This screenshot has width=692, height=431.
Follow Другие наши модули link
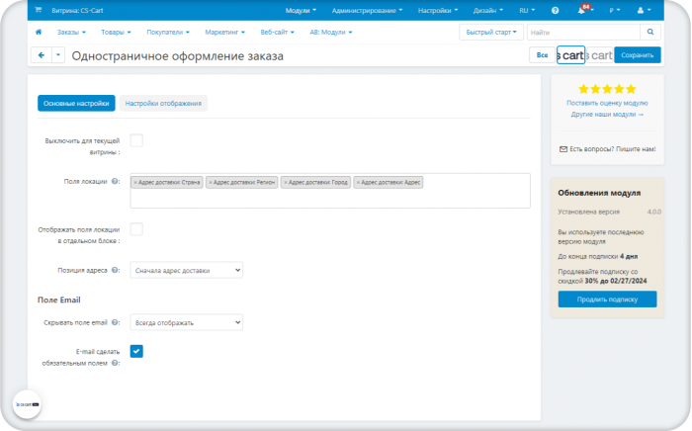607,115
